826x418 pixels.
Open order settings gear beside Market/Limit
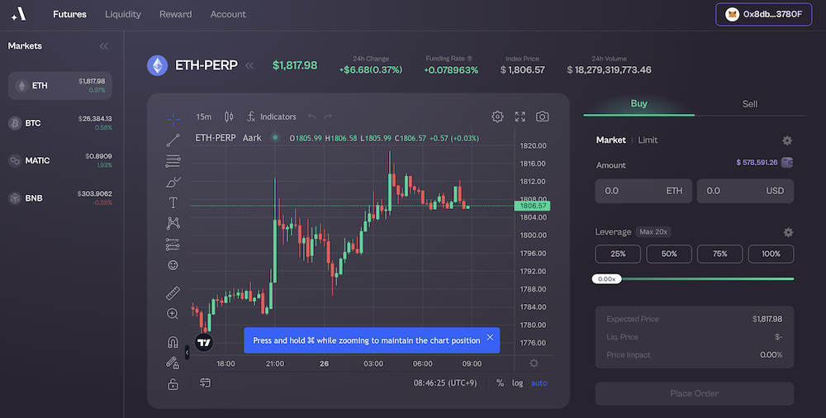(787, 140)
